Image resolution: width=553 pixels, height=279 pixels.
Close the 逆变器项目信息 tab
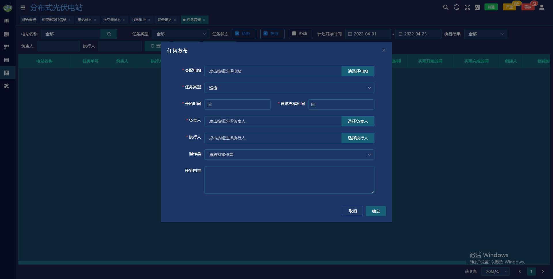[69, 20]
